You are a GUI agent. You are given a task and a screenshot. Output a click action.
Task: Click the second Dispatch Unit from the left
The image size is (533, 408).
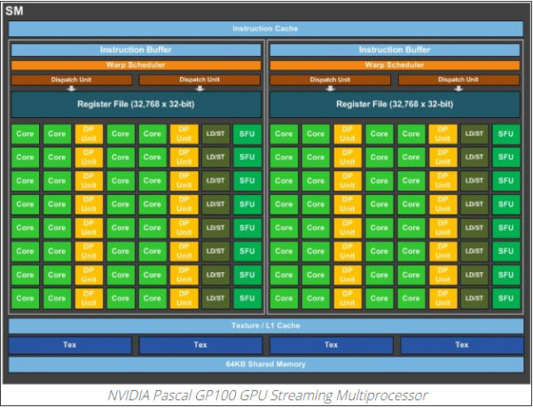(200, 80)
